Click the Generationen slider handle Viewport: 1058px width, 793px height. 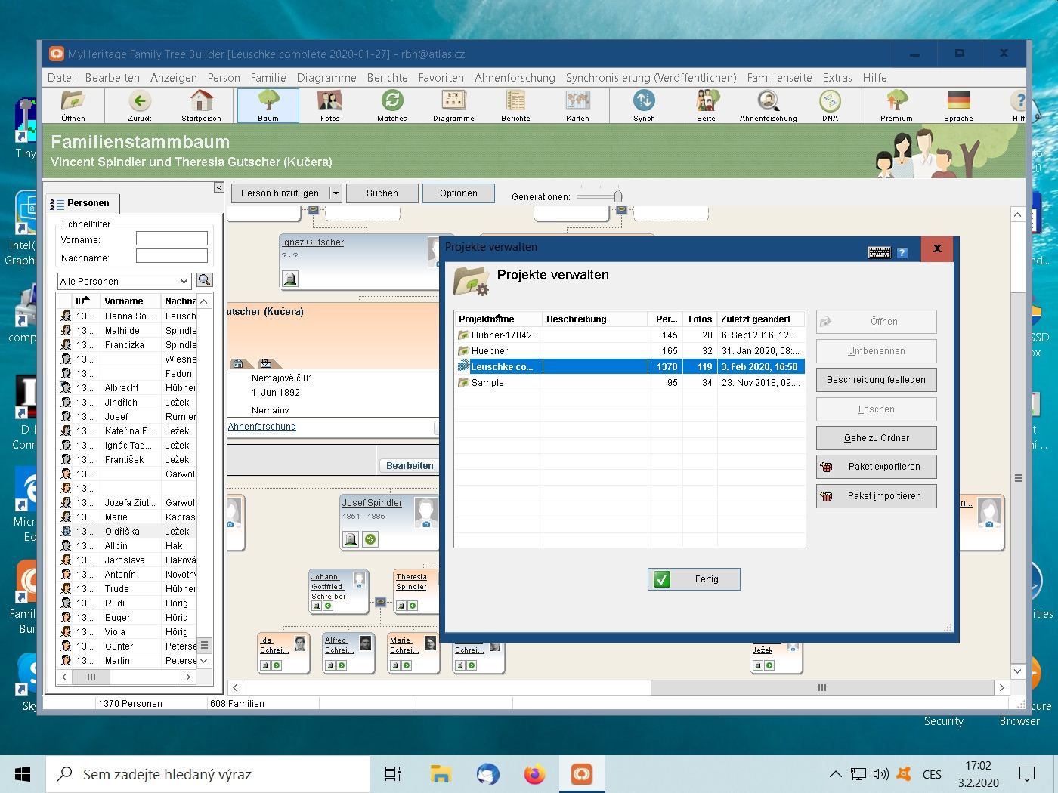617,196
